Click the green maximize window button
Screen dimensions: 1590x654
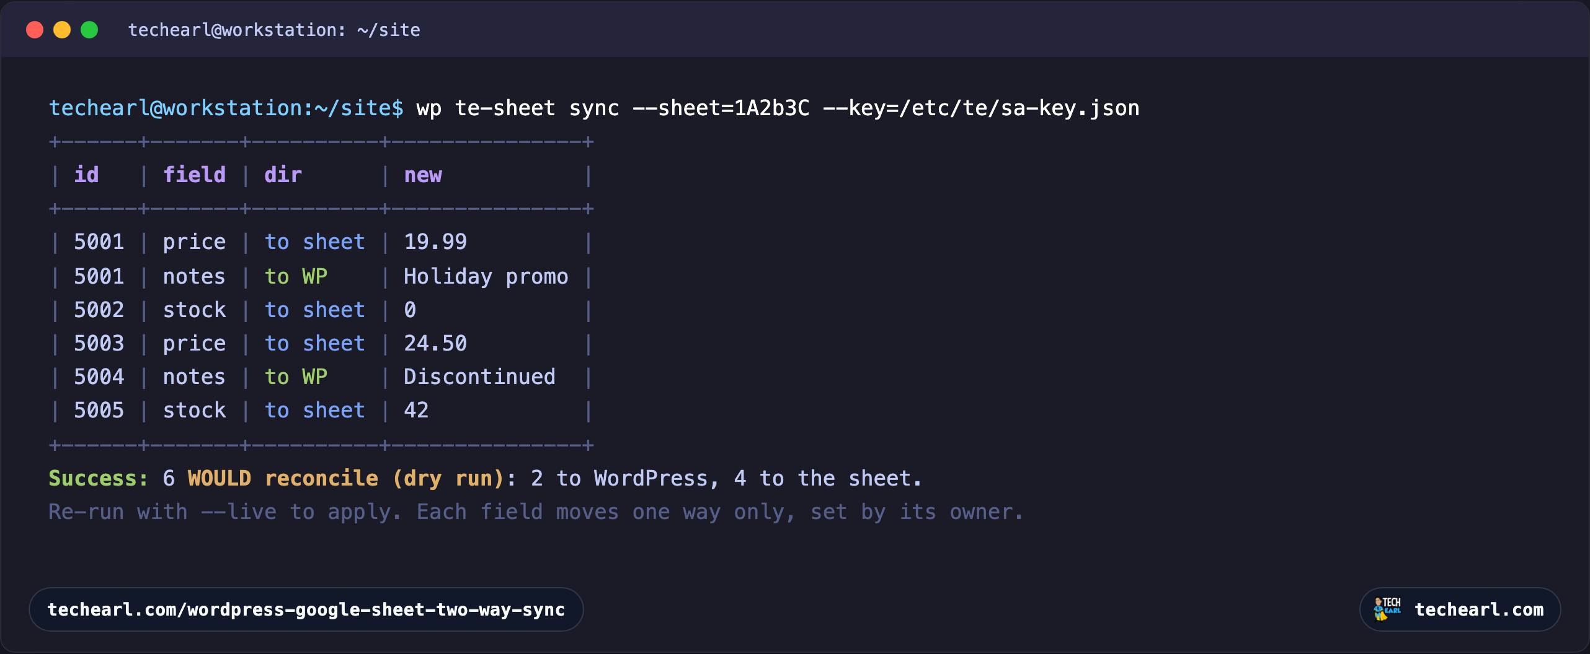pyautogui.click(x=89, y=30)
